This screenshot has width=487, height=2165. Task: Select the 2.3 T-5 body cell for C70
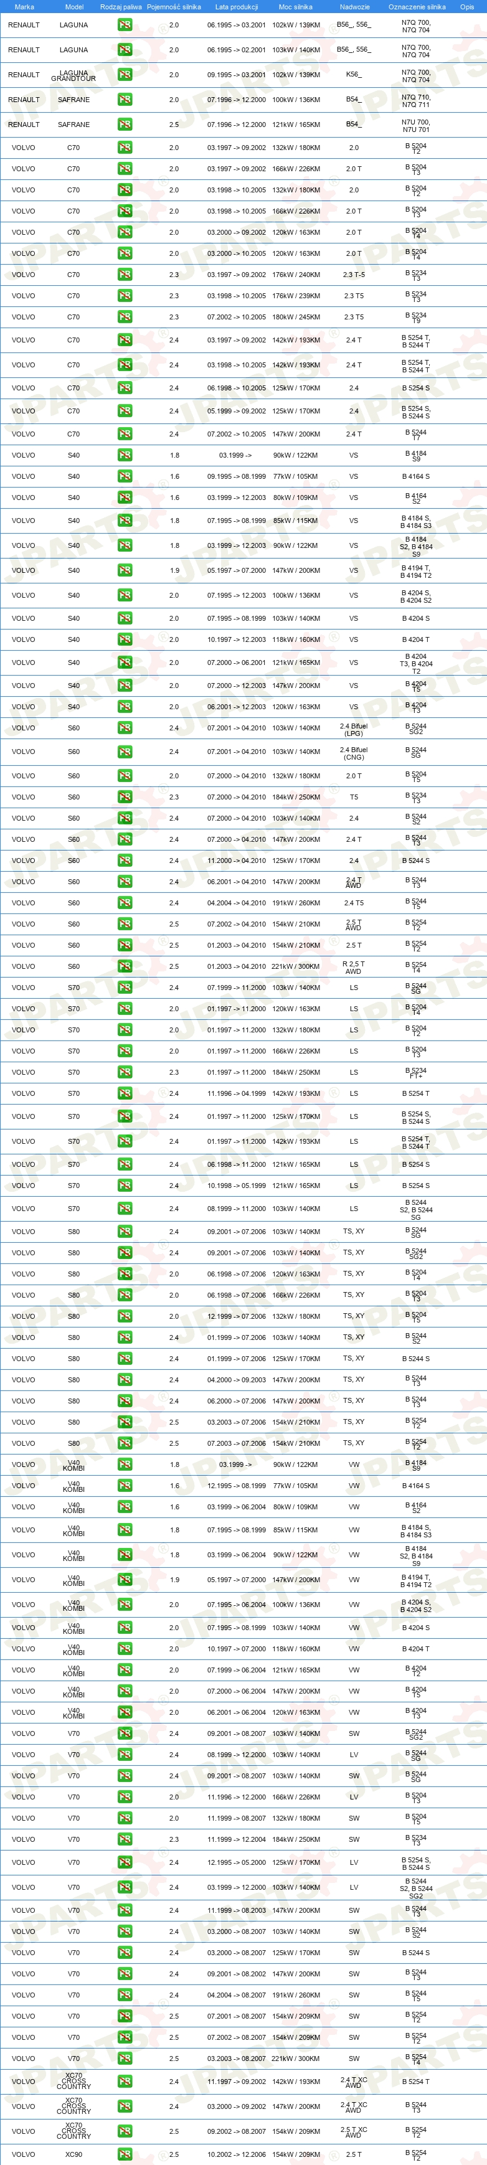pos(353,275)
